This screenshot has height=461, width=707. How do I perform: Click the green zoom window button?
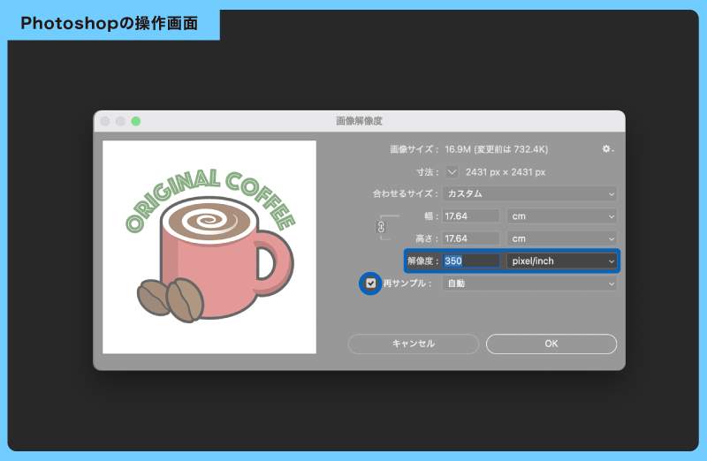point(136,121)
